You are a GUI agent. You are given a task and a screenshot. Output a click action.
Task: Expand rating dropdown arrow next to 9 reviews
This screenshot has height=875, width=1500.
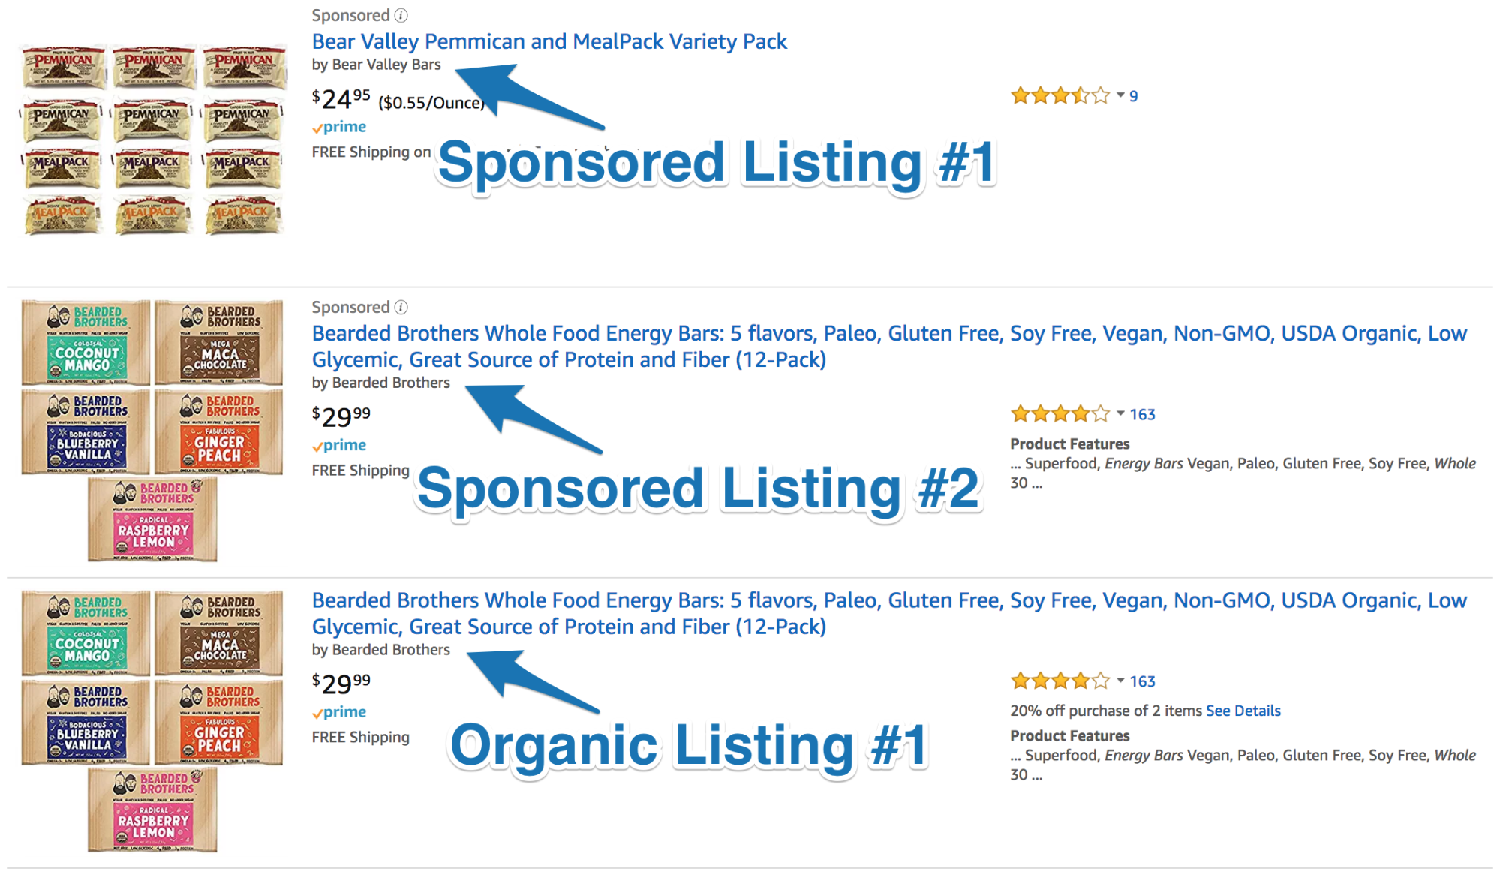(1120, 95)
